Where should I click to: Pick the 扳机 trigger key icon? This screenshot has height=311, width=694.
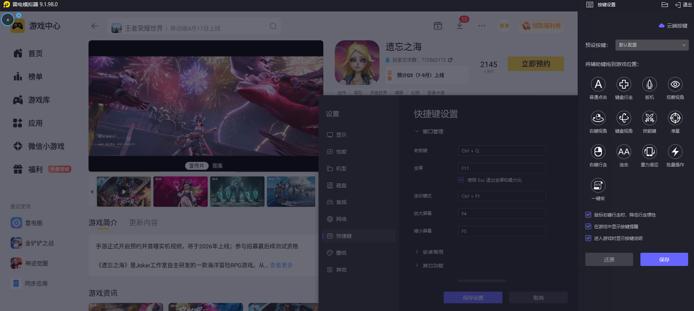(649, 85)
